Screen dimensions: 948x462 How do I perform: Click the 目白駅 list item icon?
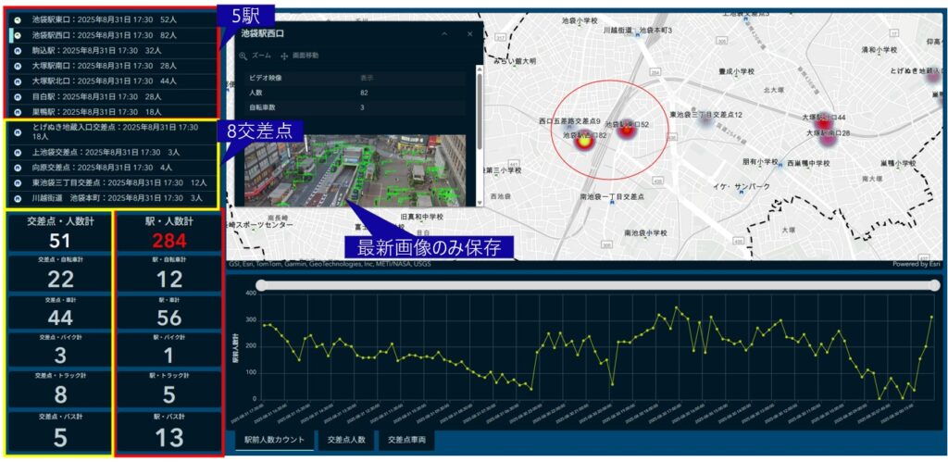(x=17, y=96)
